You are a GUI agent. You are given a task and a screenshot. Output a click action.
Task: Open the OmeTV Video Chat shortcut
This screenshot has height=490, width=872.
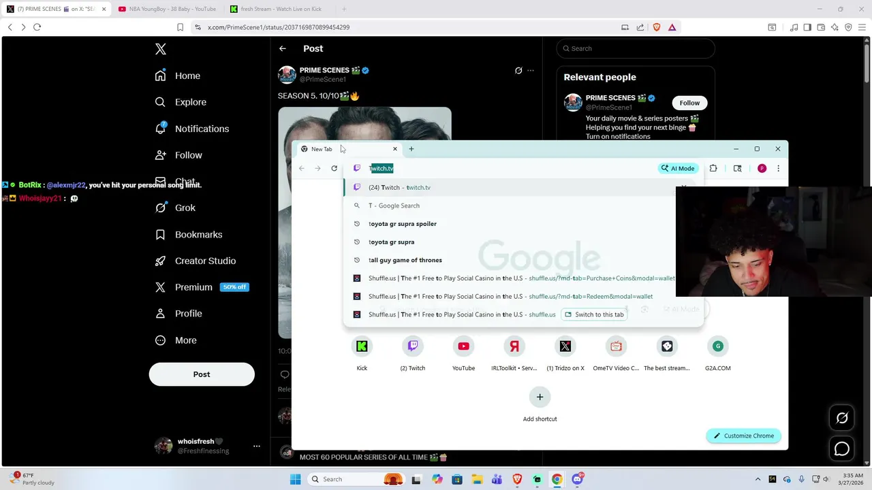coord(616,353)
